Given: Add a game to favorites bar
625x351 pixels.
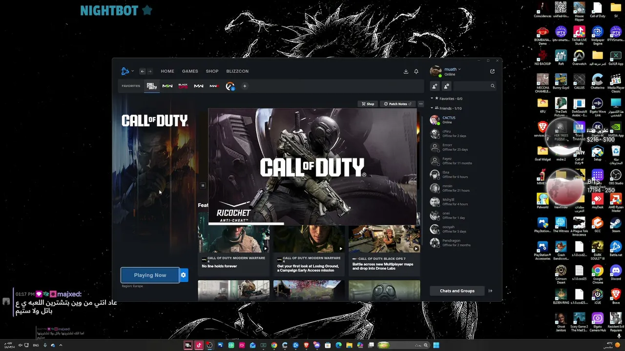Looking at the screenshot, I should 245,86.
